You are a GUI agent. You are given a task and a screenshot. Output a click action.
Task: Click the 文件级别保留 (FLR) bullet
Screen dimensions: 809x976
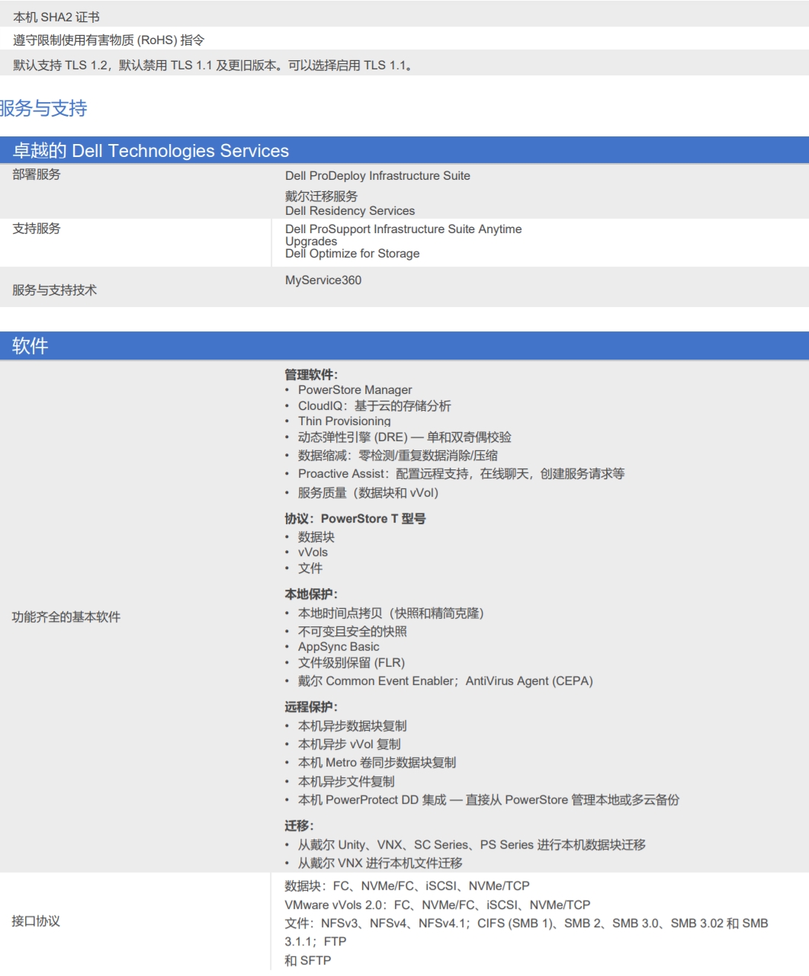[351, 663]
